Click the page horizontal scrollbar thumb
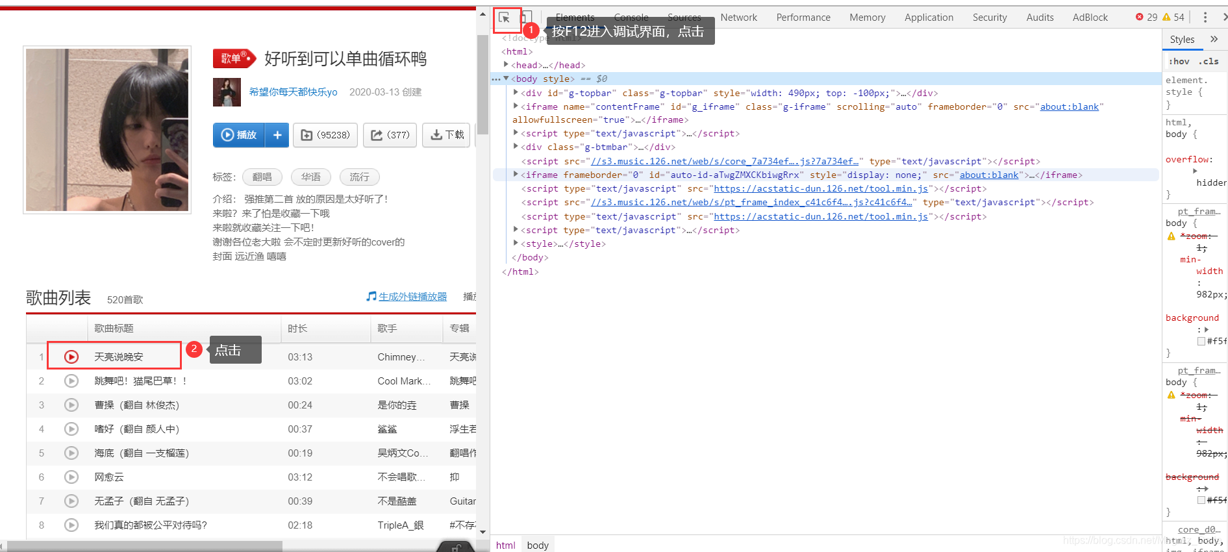 (x=144, y=547)
